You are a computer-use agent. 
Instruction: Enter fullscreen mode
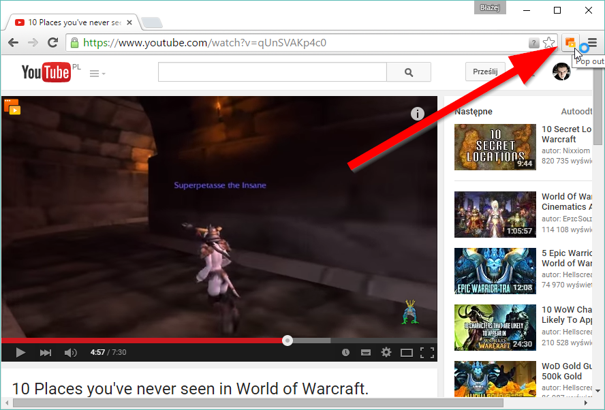(427, 353)
